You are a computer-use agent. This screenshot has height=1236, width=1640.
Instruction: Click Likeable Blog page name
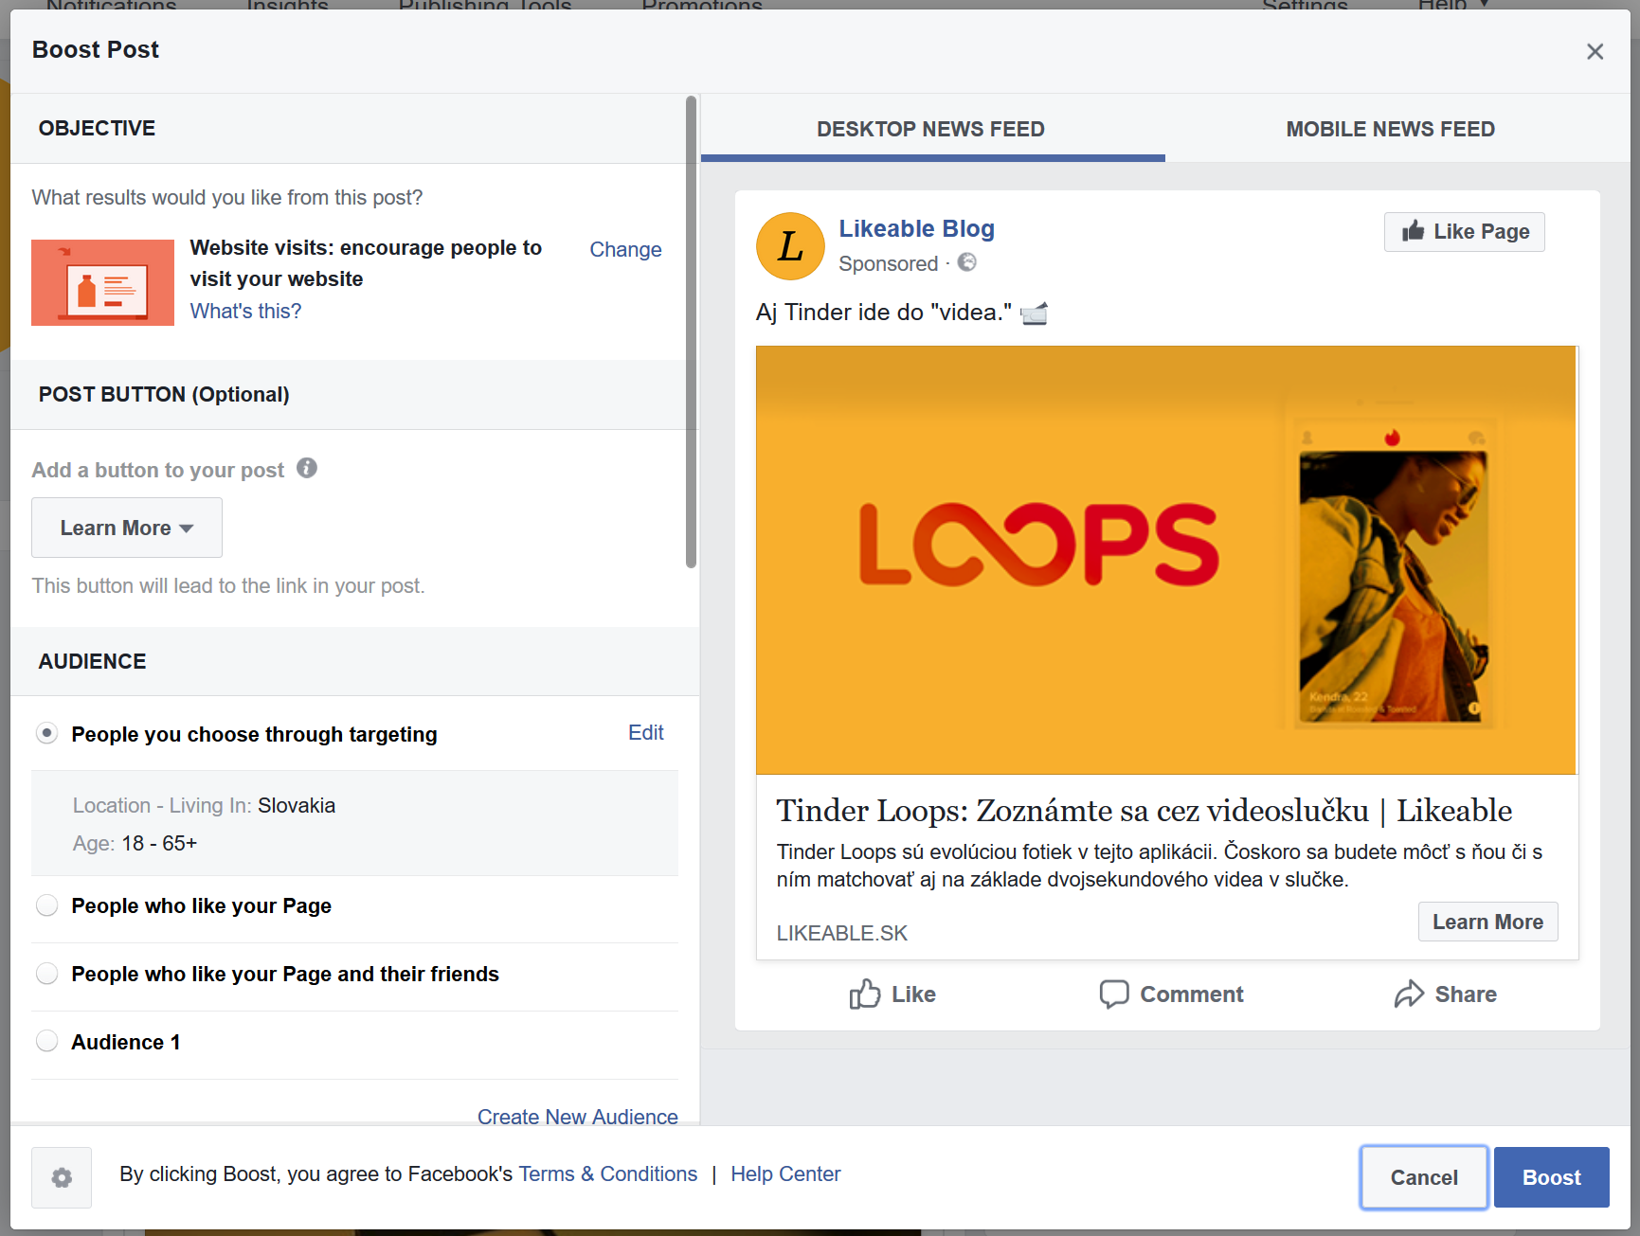(916, 228)
